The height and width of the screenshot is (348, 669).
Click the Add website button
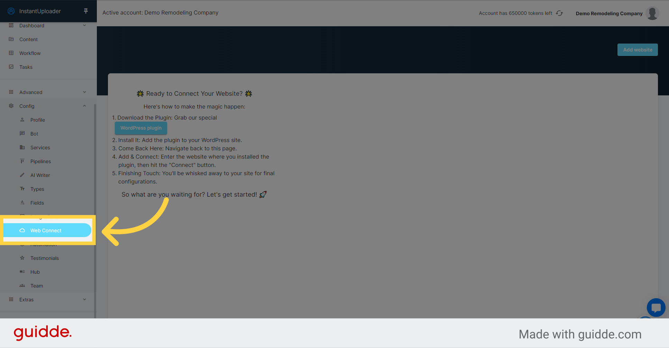coord(638,50)
